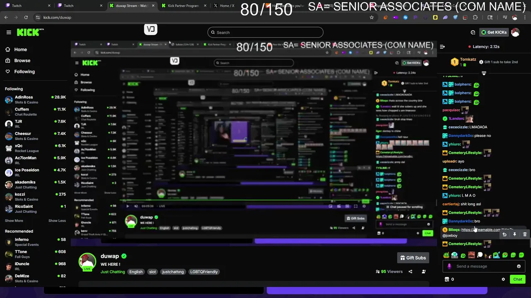This screenshot has width=531, height=298.
Task: Open RicoSaint channel in sidebar
Action: (35, 209)
